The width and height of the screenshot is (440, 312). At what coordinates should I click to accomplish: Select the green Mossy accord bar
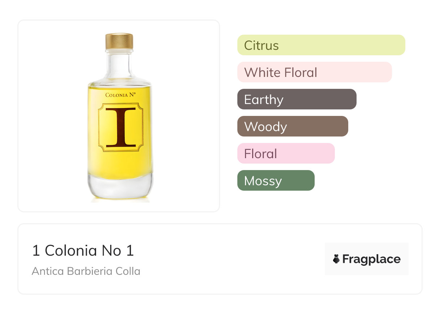click(x=276, y=181)
